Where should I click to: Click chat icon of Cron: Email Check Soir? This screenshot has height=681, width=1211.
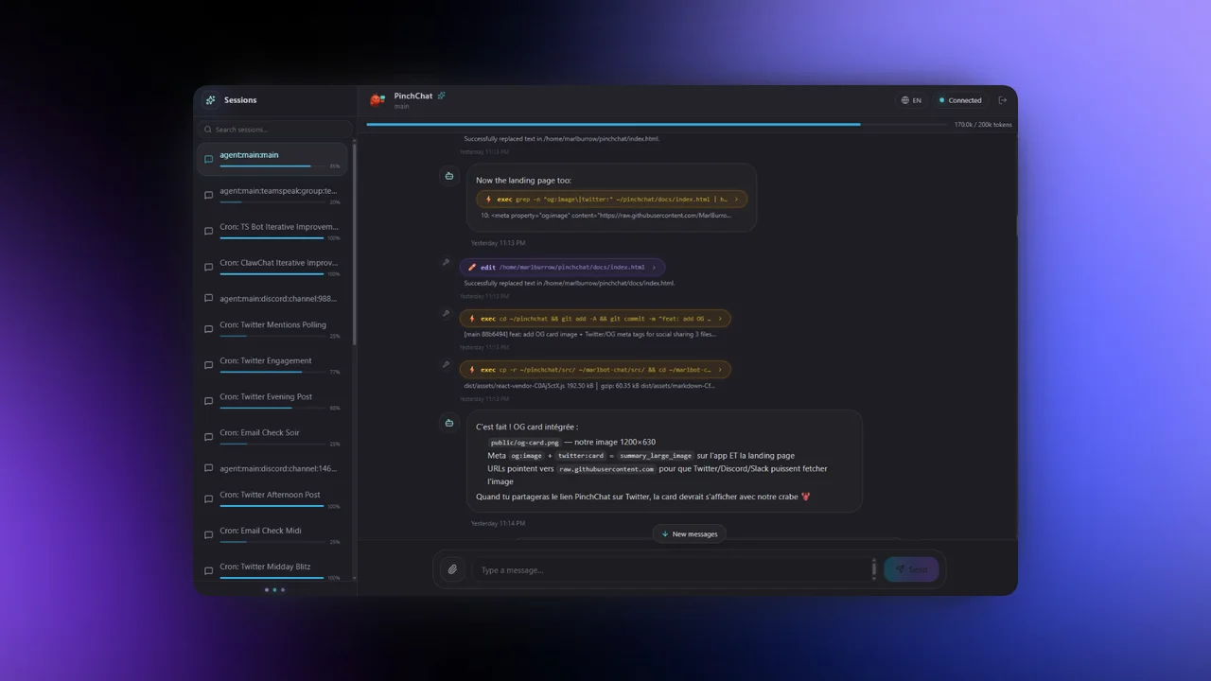[209, 437]
